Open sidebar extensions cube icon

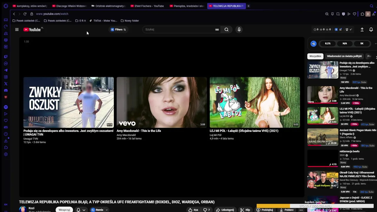tap(6, 148)
